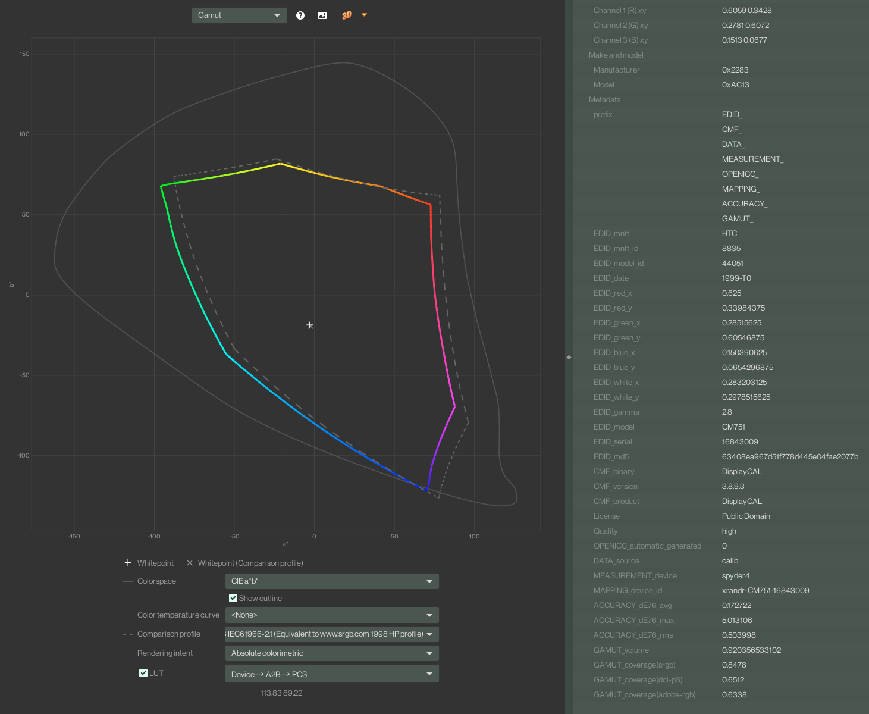Expand the Colorspace CIE a*b* dropdown
Screen dimensions: 869x714
pyautogui.click(x=332, y=581)
